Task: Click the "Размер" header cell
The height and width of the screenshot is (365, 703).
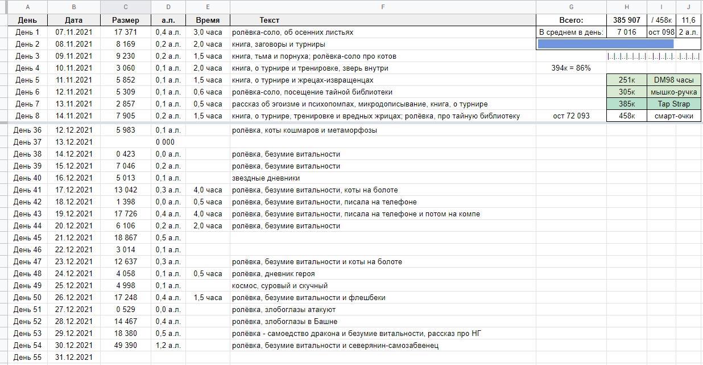Action: (x=125, y=20)
